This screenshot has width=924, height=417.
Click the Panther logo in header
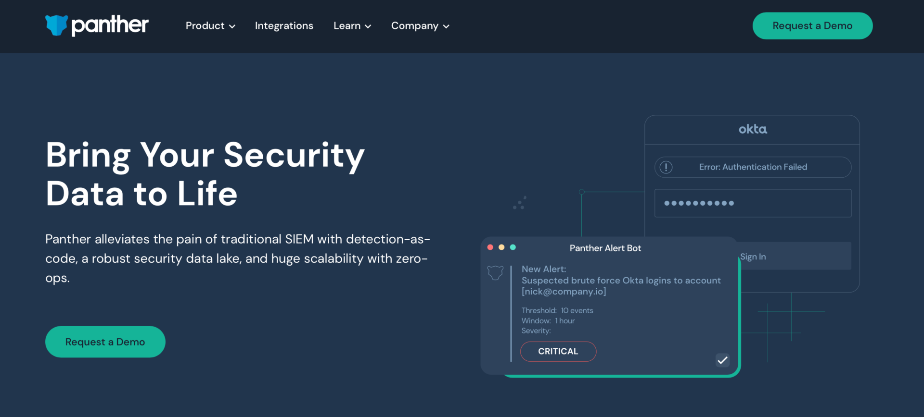(97, 25)
